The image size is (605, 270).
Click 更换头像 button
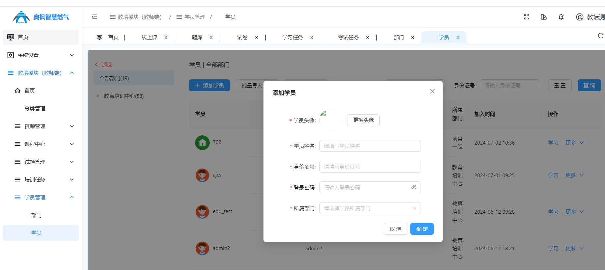pos(363,120)
